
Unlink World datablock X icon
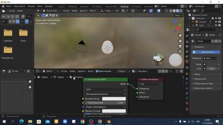click(x=220, y=41)
